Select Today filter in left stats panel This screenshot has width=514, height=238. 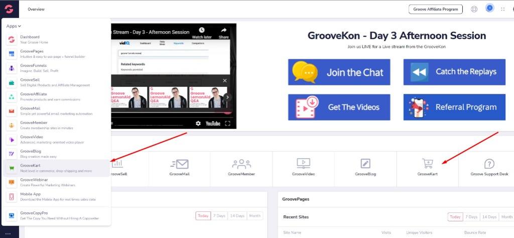coord(203,216)
